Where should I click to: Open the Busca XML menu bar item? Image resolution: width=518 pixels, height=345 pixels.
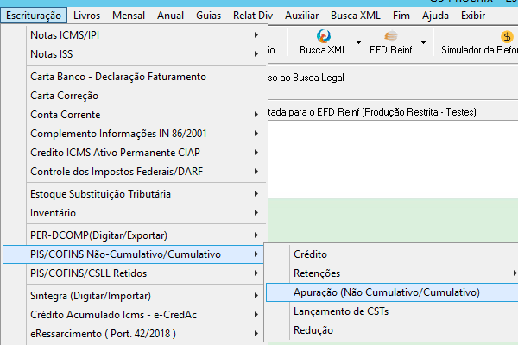click(x=356, y=16)
